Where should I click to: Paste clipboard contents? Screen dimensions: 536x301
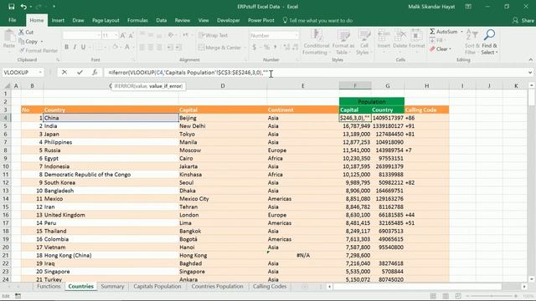9,39
